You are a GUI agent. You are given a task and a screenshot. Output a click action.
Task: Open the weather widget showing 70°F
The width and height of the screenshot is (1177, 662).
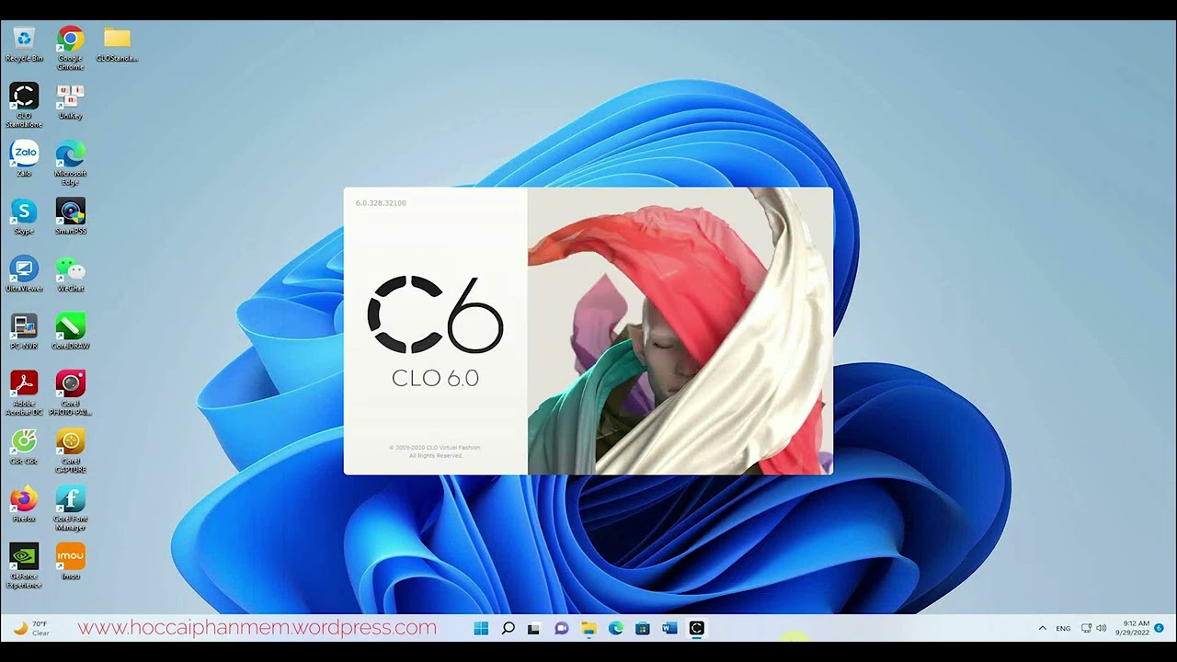(x=31, y=628)
